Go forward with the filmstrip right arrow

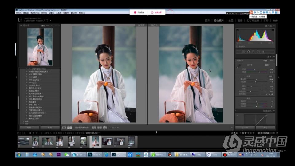pyautogui.click(x=37, y=133)
